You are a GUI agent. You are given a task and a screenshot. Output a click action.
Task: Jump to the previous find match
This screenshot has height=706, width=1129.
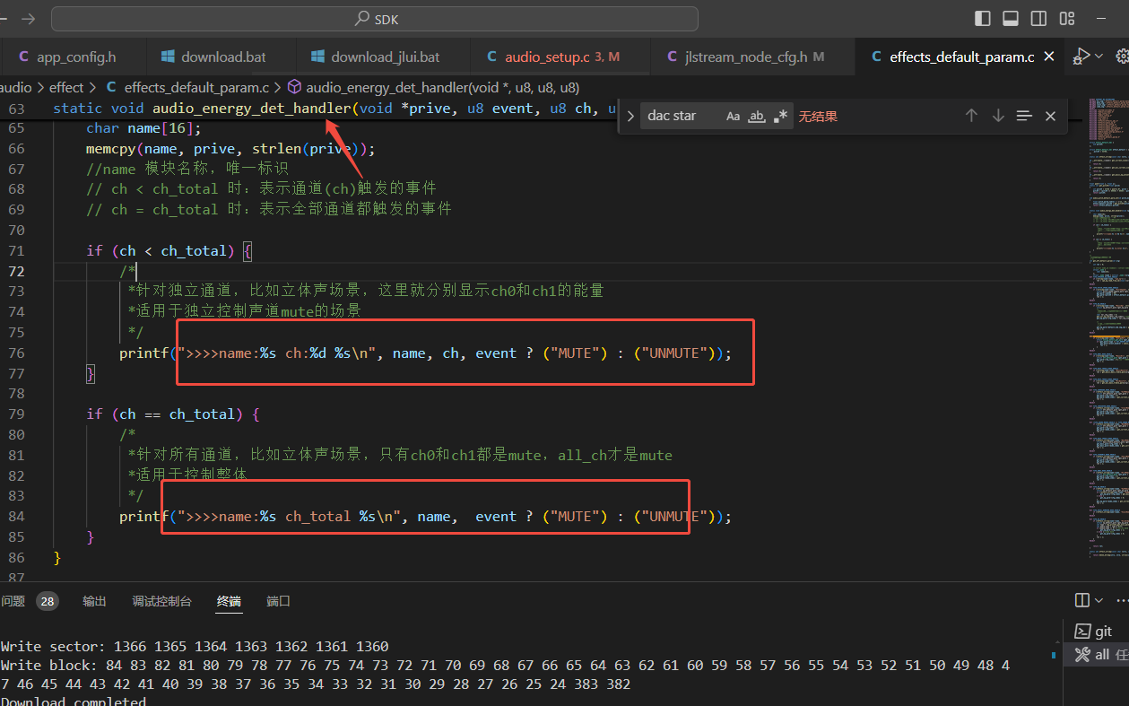[971, 116]
